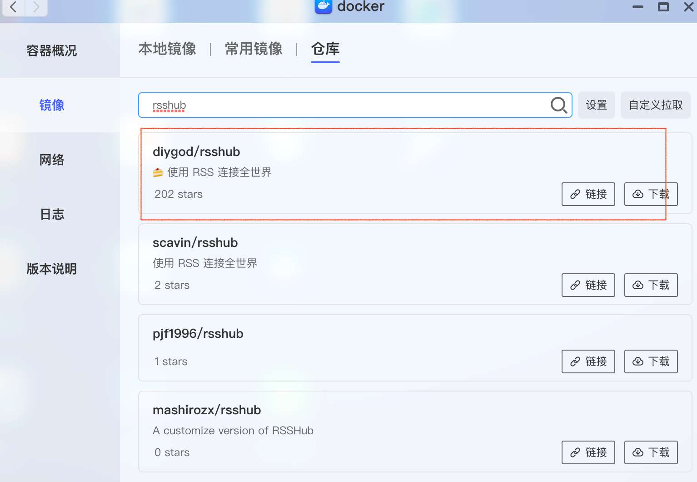
Task: Open 日志 in the sidebar
Action: coord(52,214)
